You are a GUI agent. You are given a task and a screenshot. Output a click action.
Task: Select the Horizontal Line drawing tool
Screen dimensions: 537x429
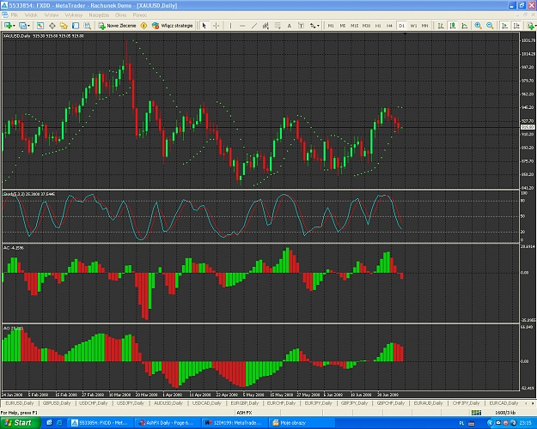click(242, 26)
